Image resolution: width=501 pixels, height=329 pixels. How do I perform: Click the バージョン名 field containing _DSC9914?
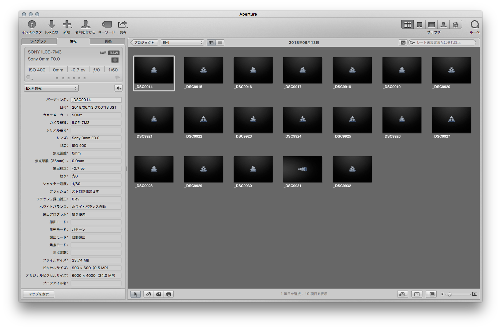pos(96,100)
